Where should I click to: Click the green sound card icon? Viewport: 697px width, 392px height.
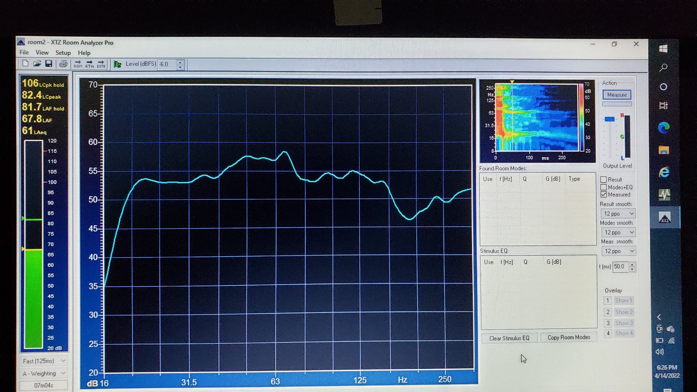pyautogui.click(x=117, y=64)
